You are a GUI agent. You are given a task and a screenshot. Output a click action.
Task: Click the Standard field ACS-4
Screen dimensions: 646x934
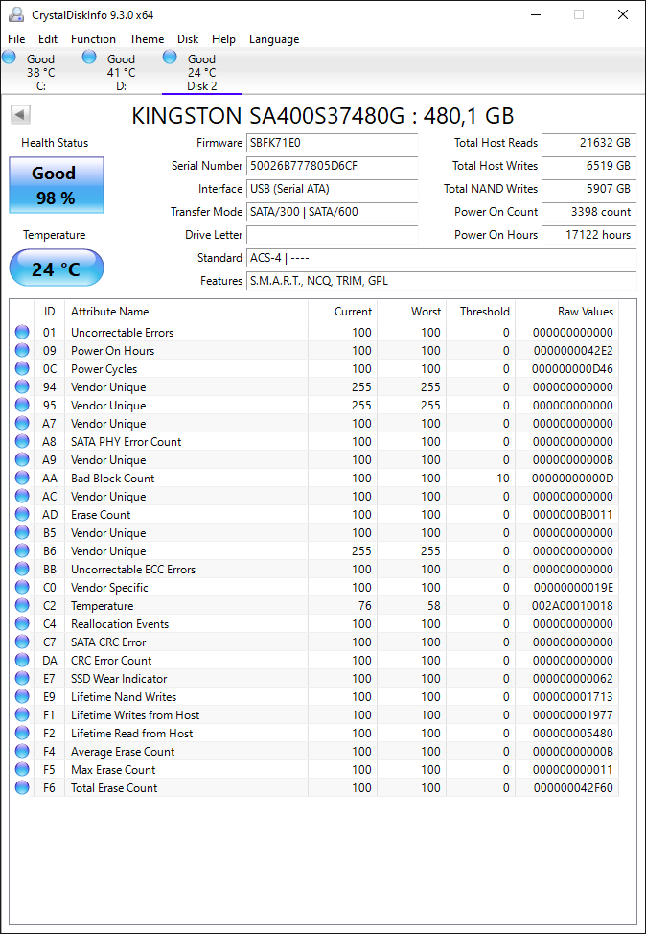[x=441, y=258]
